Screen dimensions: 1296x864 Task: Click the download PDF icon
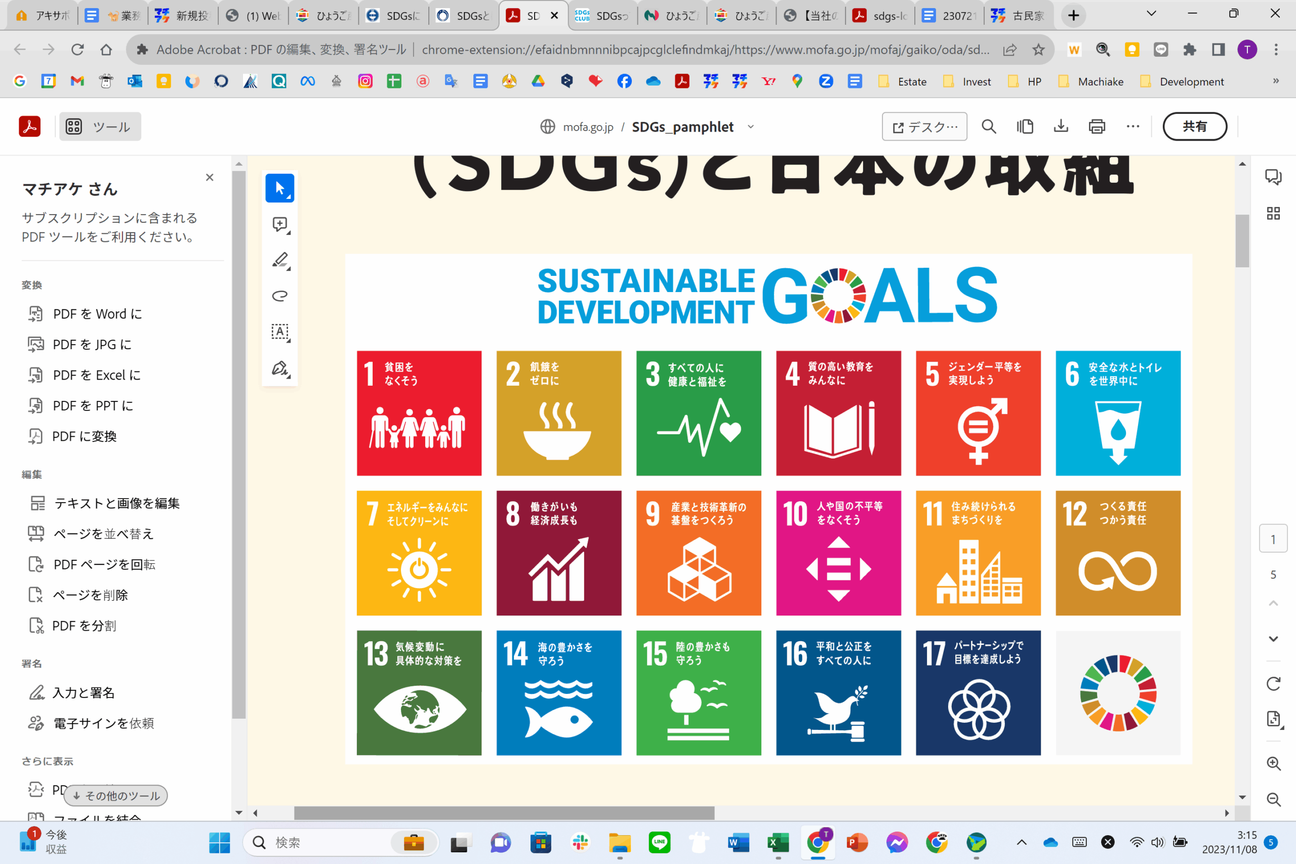[x=1060, y=127]
